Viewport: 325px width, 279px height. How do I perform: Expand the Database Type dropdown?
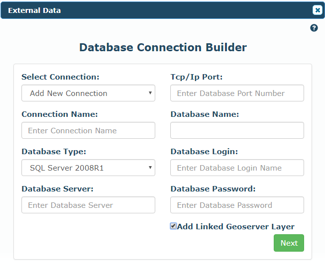(88, 168)
